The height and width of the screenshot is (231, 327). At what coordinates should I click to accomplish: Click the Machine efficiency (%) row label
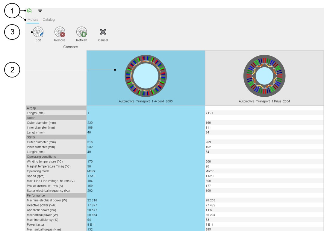pos(42,220)
